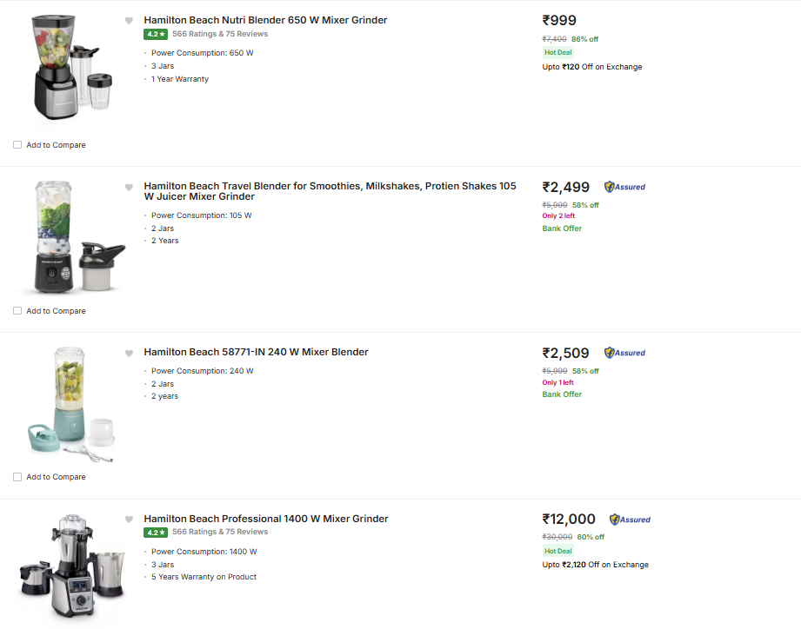Open Hamilton Beach Professional 1400 W Mixer Grinder
This screenshot has width=801, height=629.
point(265,519)
